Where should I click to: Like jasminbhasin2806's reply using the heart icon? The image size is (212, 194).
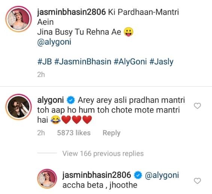click(x=197, y=181)
